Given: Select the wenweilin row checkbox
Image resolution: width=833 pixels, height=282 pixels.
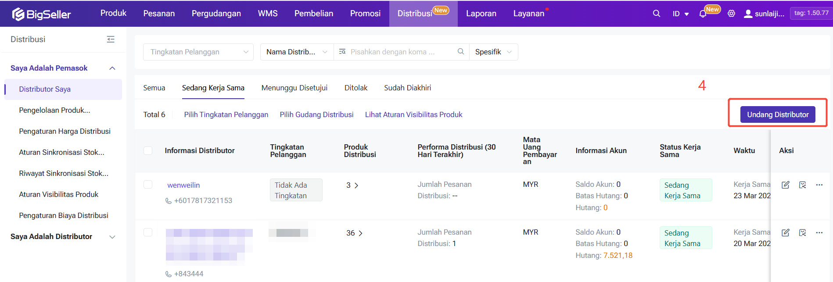Looking at the screenshot, I should coord(148,185).
